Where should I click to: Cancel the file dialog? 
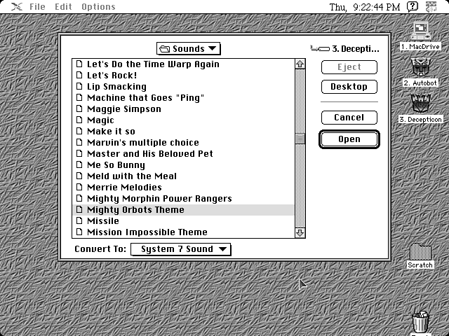pos(349,118)
